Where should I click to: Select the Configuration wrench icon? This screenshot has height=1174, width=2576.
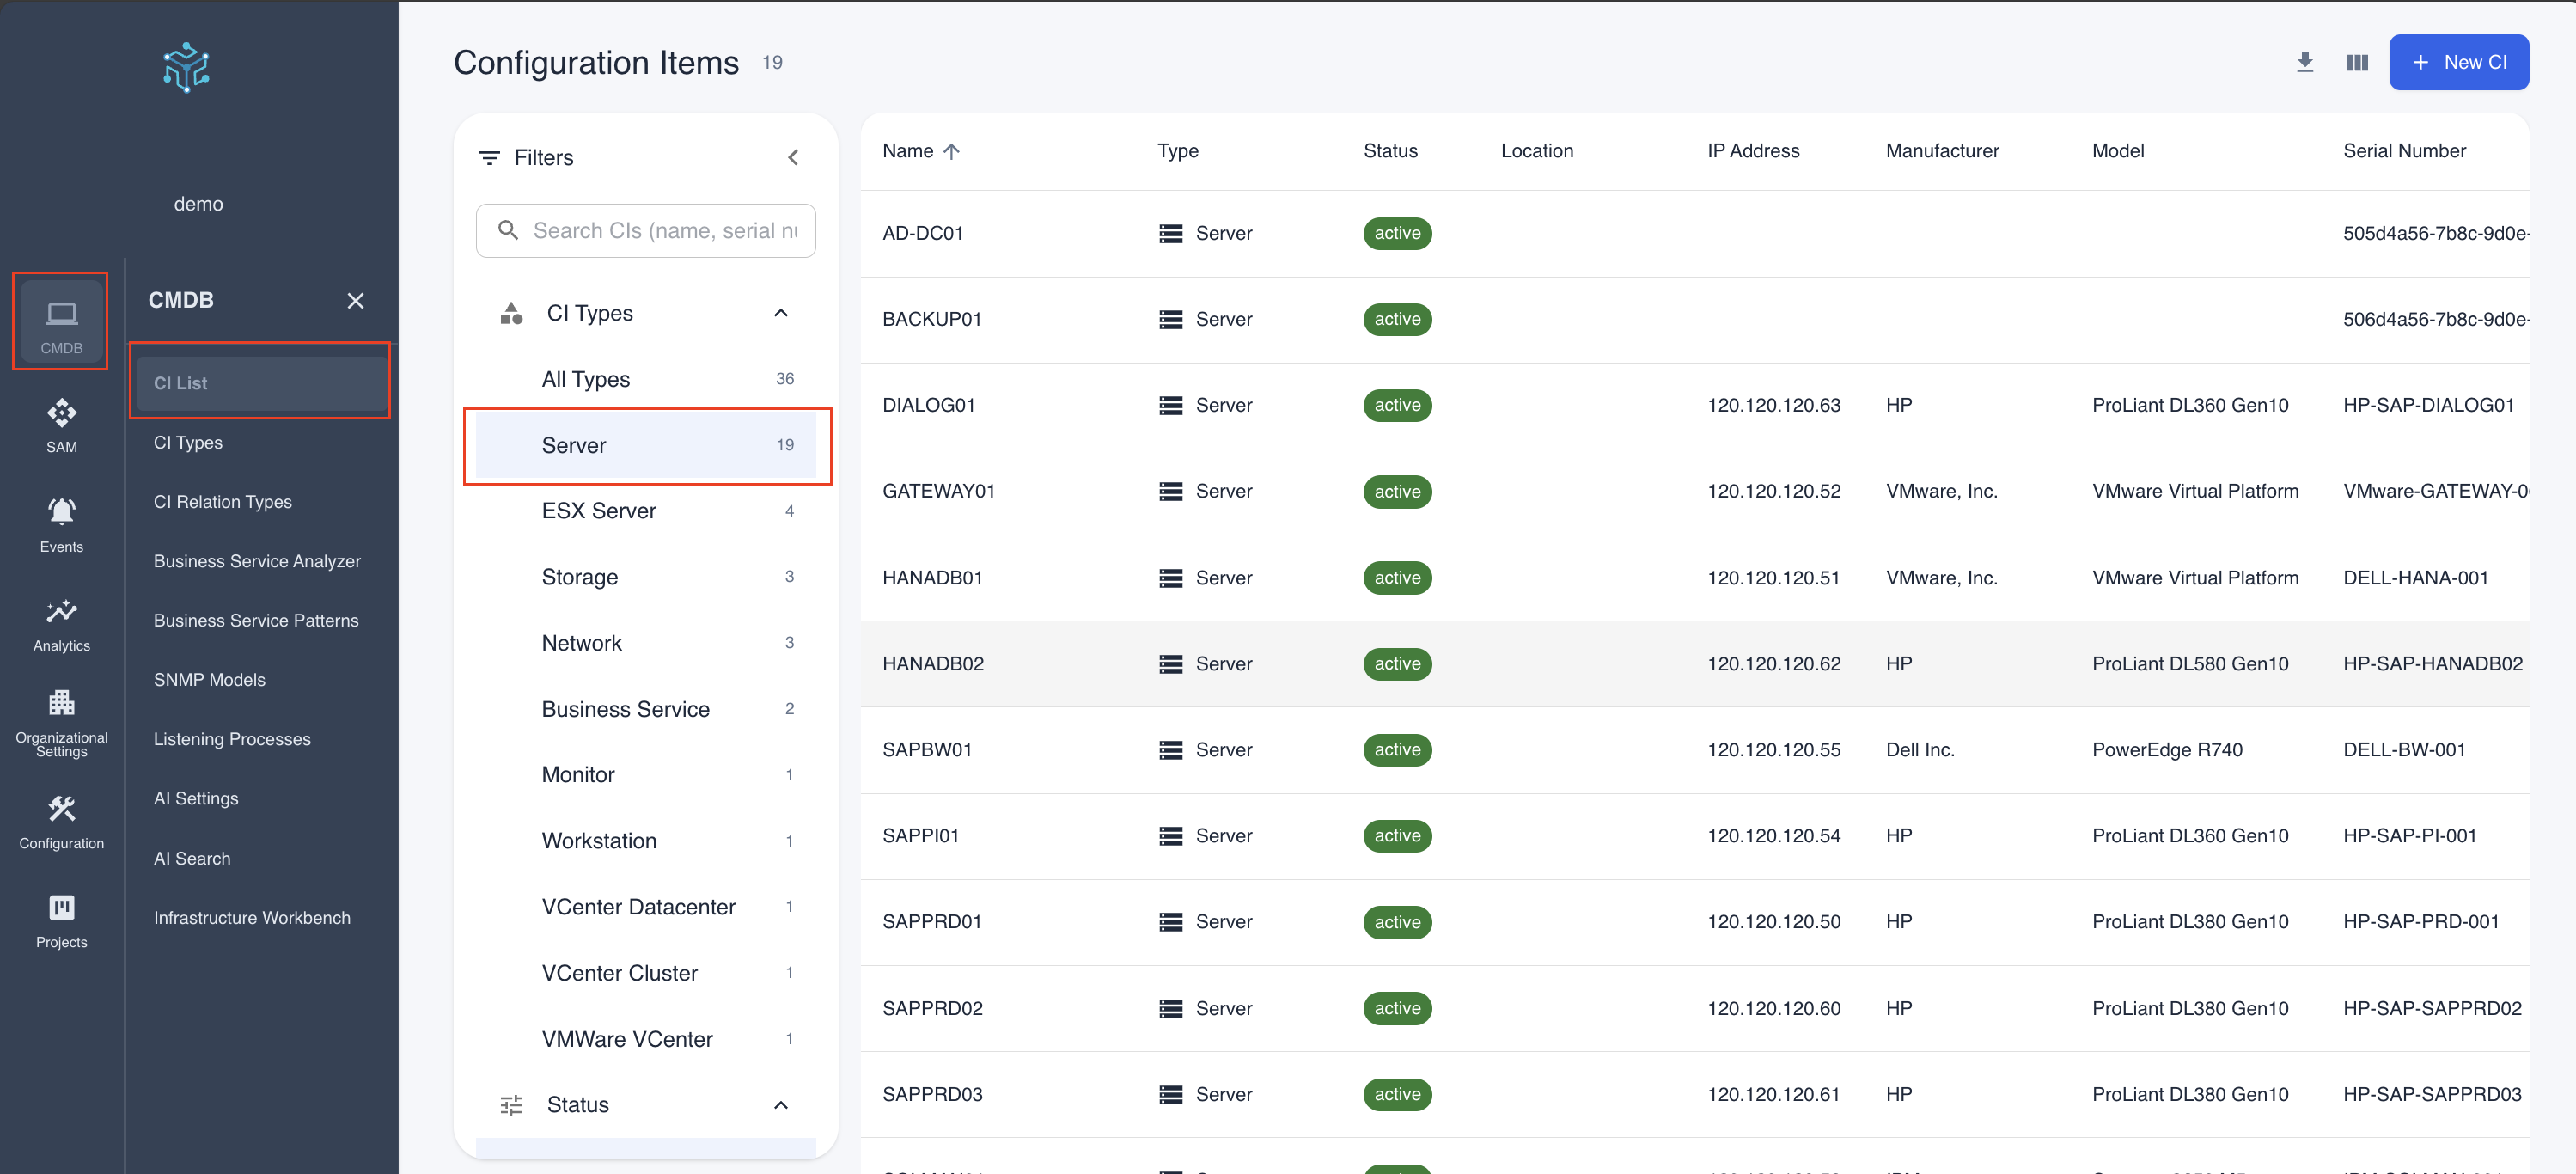[60, 820]
